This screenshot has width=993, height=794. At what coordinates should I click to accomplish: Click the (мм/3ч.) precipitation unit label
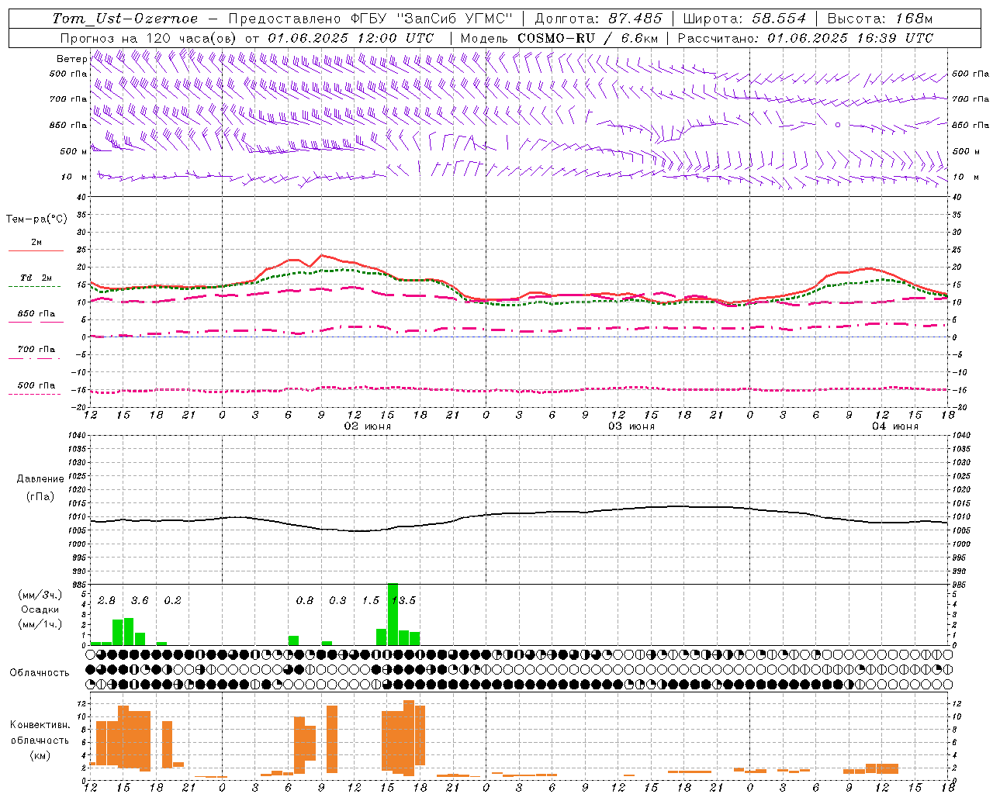pyautogui.click(x=40, y=595)
